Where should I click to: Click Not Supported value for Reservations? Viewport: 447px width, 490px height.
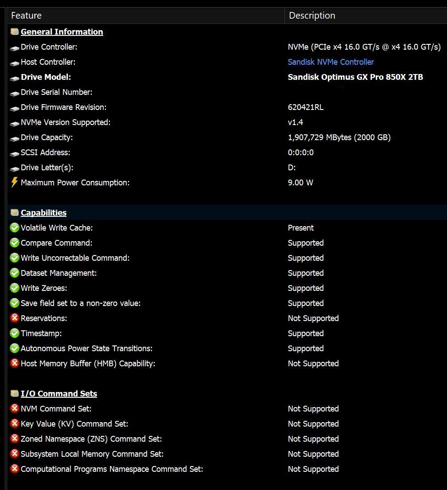[x=313, y=318]
